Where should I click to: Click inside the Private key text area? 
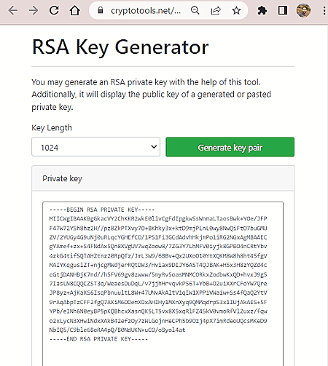pos(163,284)
